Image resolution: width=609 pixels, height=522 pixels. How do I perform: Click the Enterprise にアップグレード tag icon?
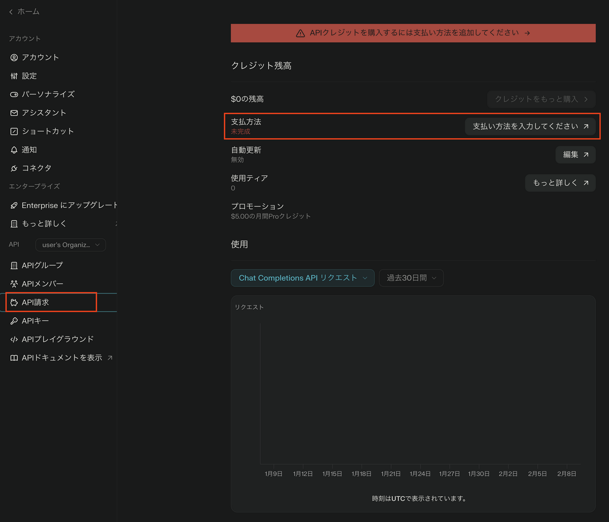click(x=14, y=205)
